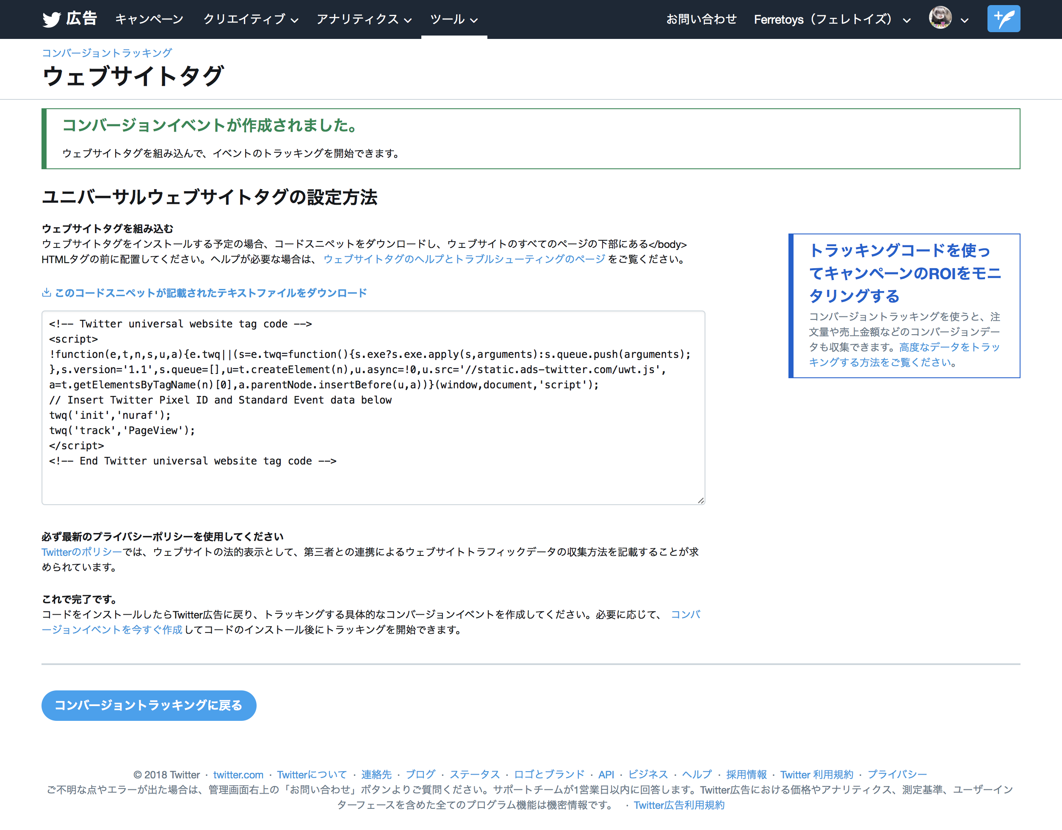
Task: Click the twitter.com footer link
Action: click(238, 775)
